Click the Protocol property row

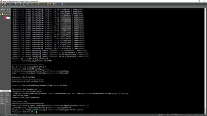5,99
